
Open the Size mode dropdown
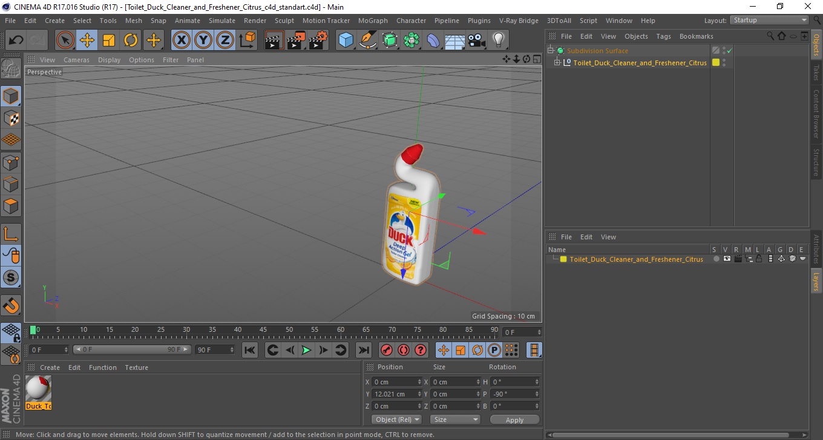455,419
